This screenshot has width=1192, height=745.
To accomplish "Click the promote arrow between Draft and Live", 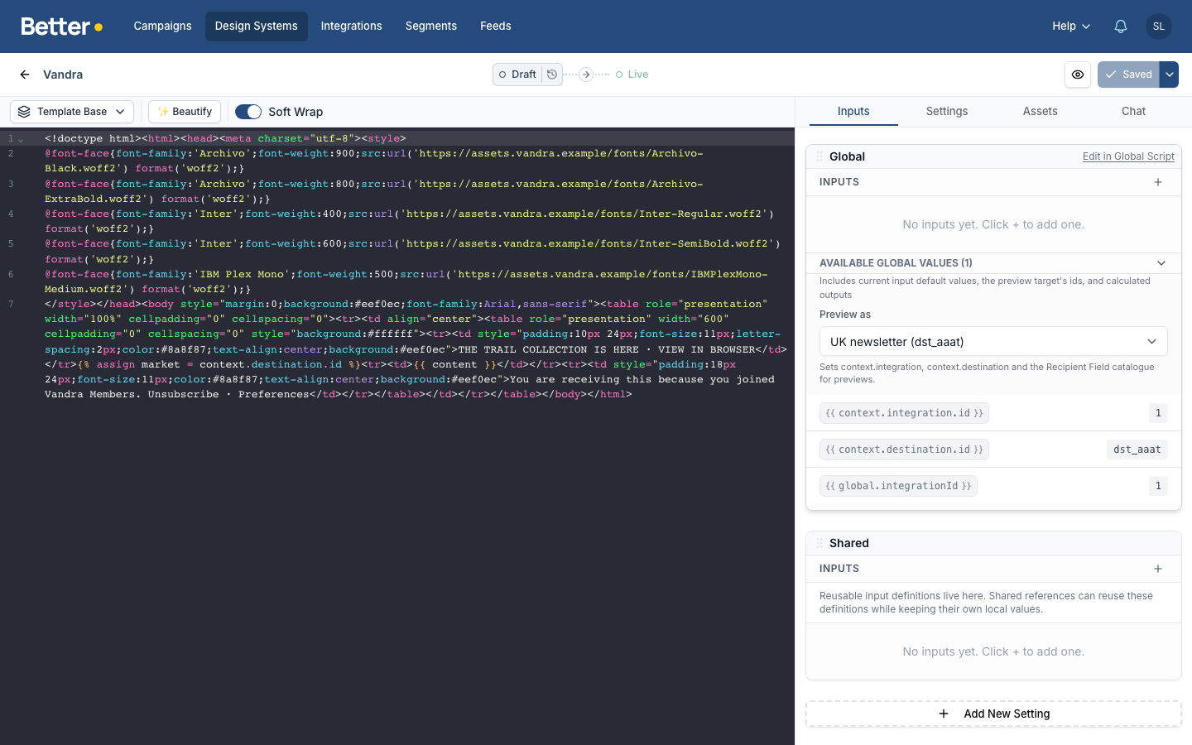I will pyautogui.click(x=586, y=74).
